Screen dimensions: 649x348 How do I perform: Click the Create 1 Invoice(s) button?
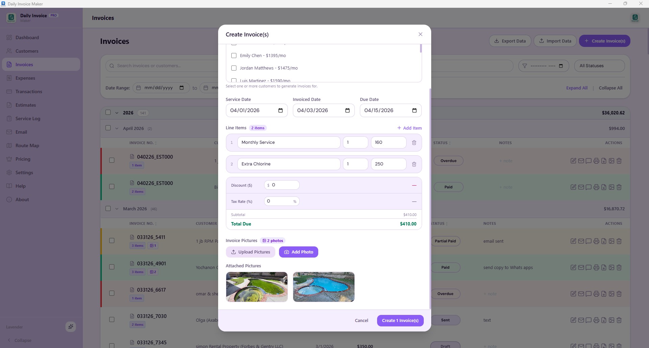[x=400, y=320]
